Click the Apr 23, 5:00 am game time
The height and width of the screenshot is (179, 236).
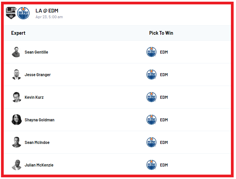tap(49, 17)
